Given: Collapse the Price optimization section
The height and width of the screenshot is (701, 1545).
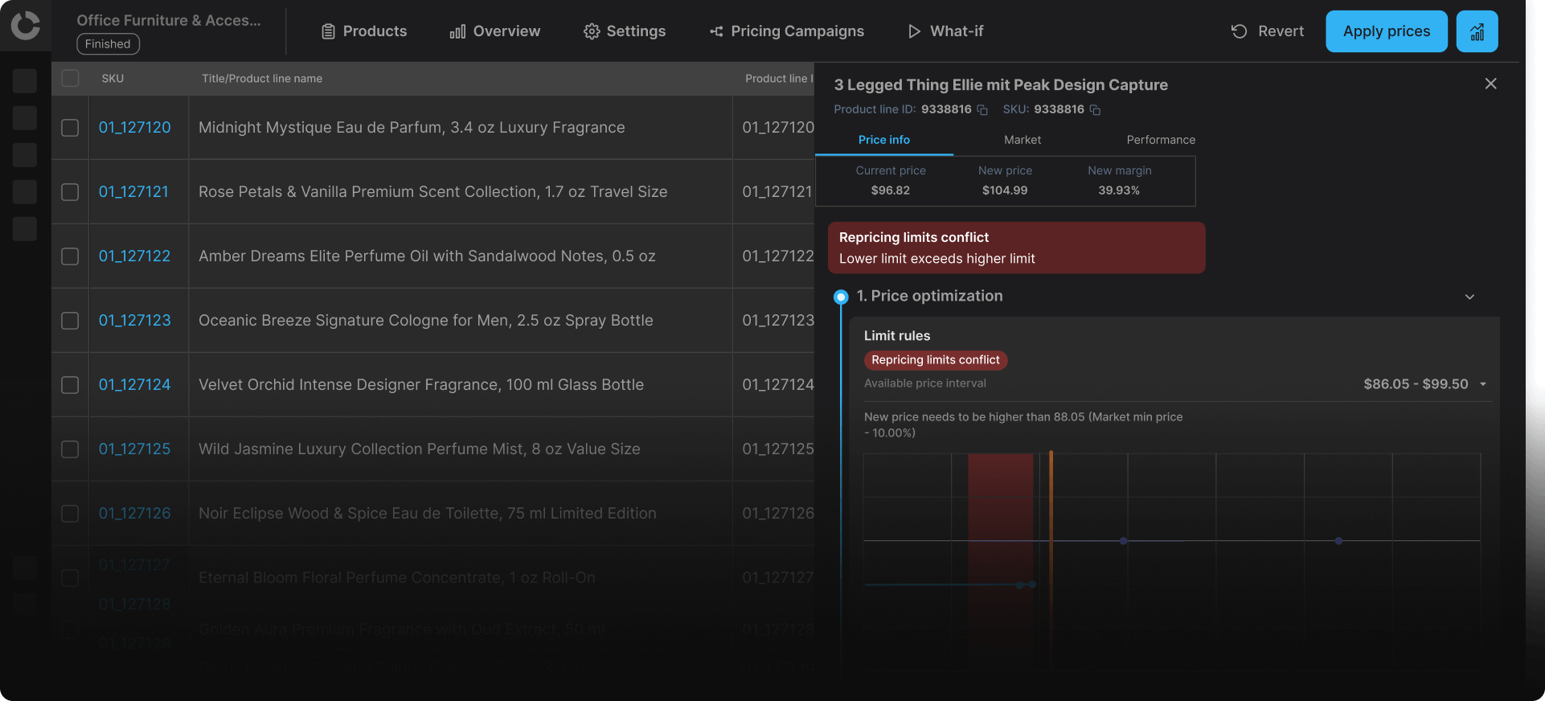Looking at the screenshot, I should tap(1469, 297).
